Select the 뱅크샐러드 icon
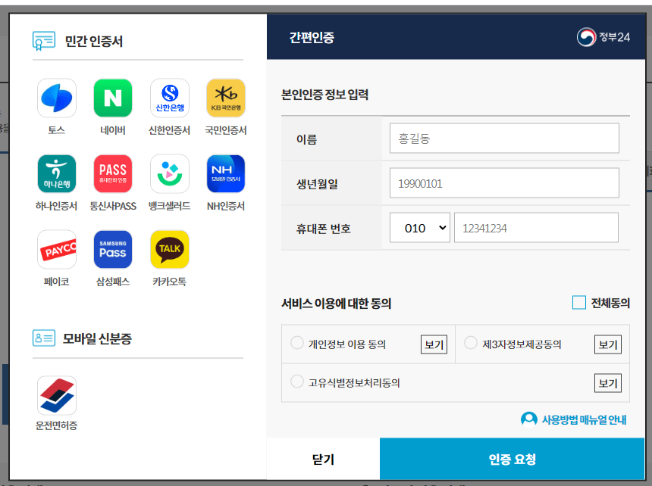 point(169,173)
